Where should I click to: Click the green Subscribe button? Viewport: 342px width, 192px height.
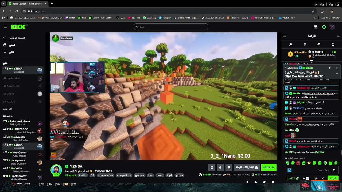[269, 167]
